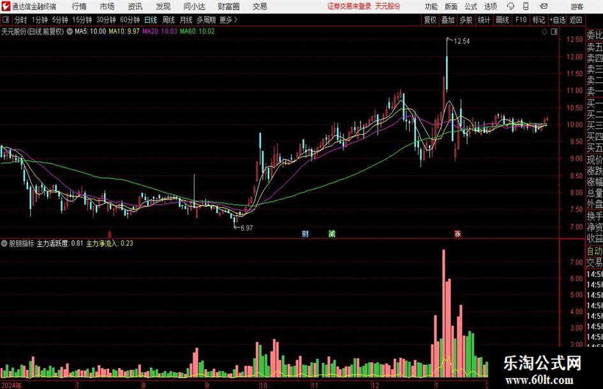603x389 pixels.
Task: Toggle the right side panel icon beside diamond
Action: point(554,32)
